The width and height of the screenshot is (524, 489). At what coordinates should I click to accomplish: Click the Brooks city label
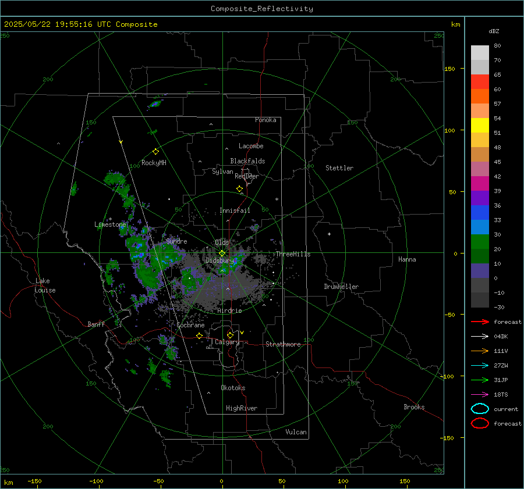click(x=414, y=407)
